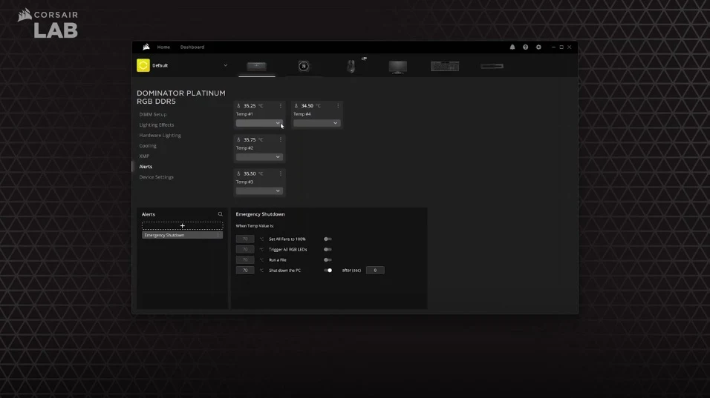
Task: Click temperature field for Trigger All RGB LEDs
Action: click(x=245, y=249)
